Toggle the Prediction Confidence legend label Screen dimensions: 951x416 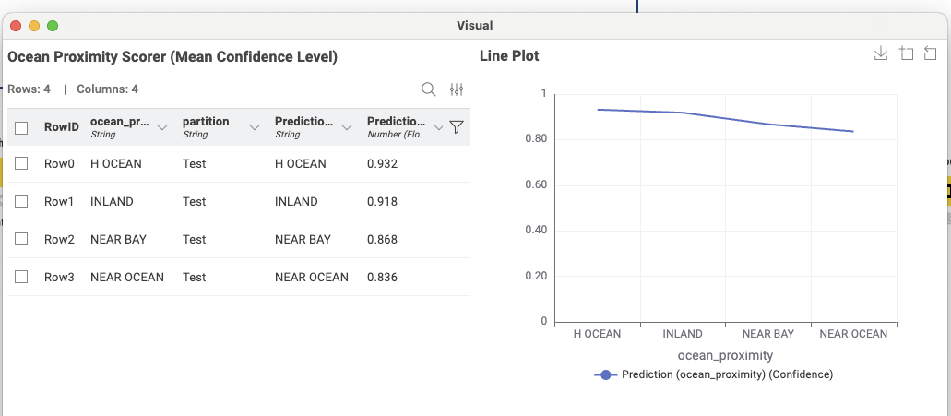point(727,374)
